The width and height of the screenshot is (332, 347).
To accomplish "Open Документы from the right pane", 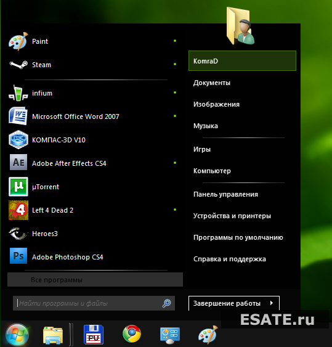I will coord(212,83).
